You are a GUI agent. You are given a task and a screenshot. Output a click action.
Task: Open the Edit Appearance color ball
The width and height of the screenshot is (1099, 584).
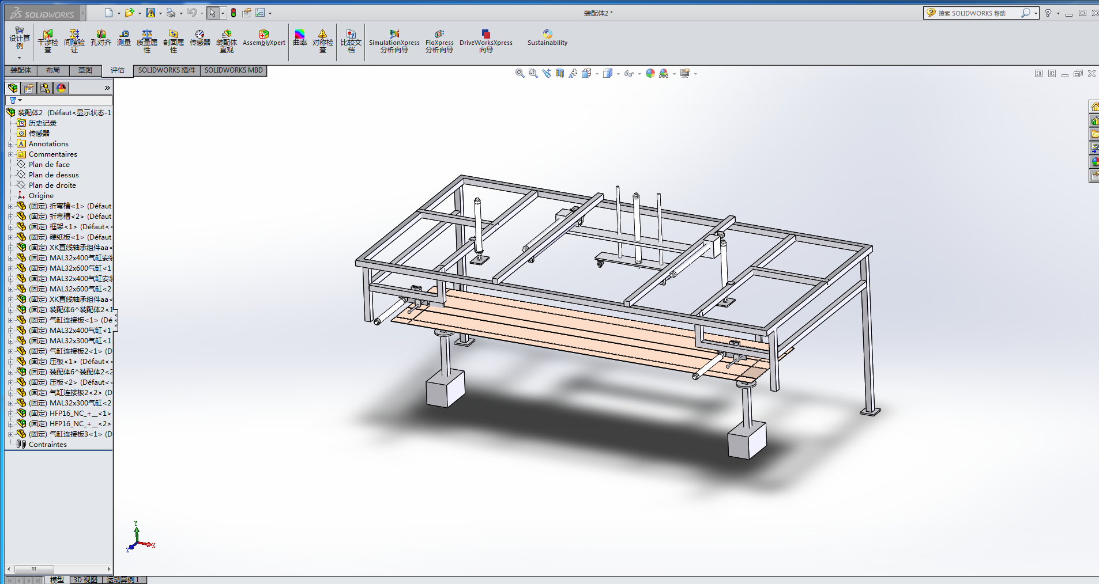(x=650, y=73)
